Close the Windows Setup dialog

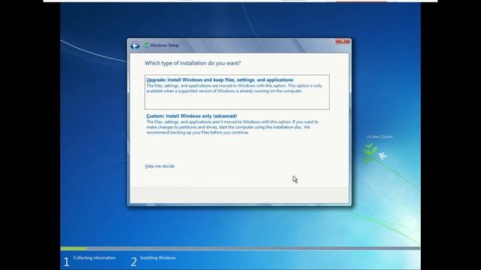click(343, 41)
